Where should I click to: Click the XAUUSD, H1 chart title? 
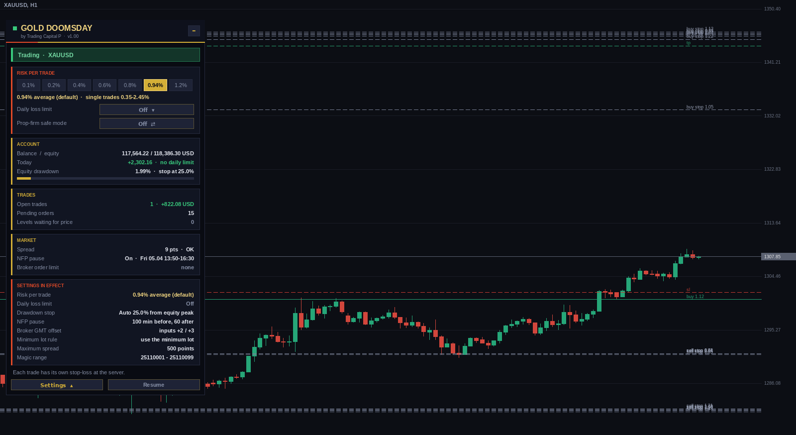(20, 5)
